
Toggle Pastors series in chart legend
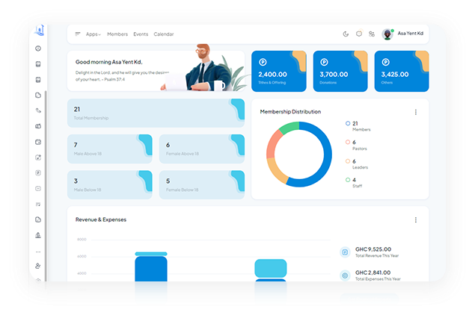(x=348, y=142)
